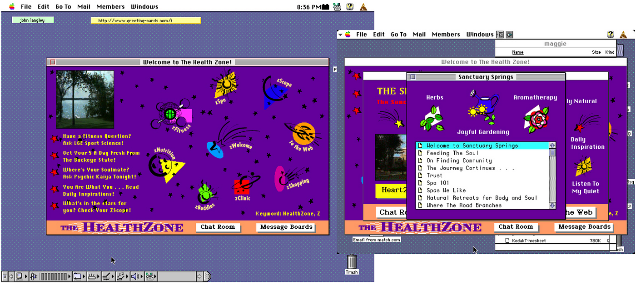636x286 pixels.
Task: Sort maggie Finder window by Name column
Action: pos(517,52)
